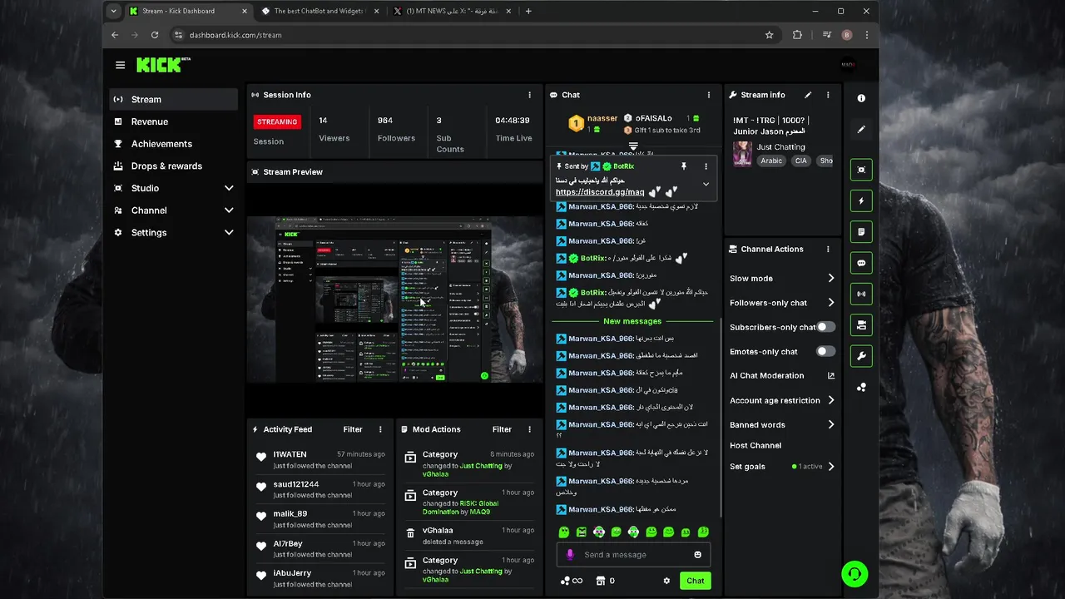Viewport: 1065px width, 599px height.
Task: Click the purple microphone icon in the message box
Action: click(570, 555)
